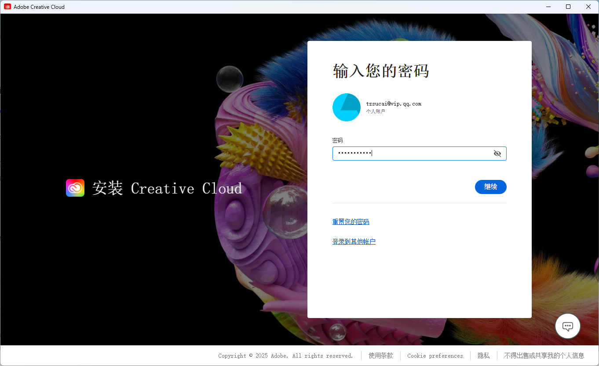Toggle password visibility eye icon
The image size is (599, 366).
click(497, 154)
